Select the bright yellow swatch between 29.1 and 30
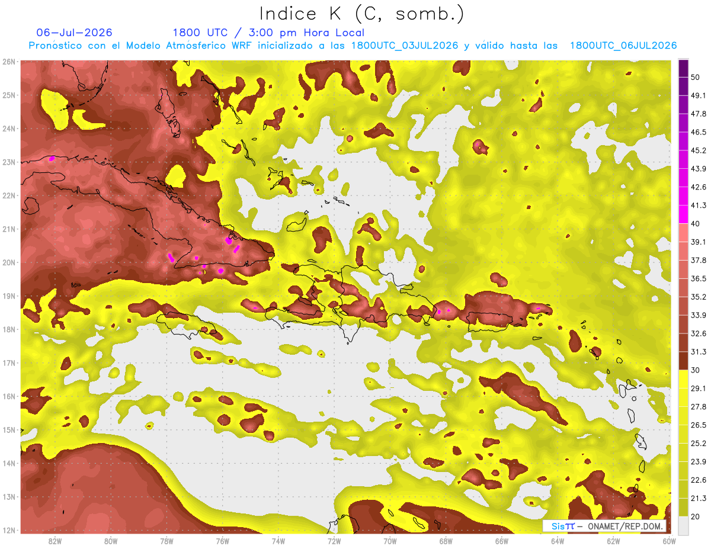This screenshot has width=711, height=549. click(x=683, y=379)
